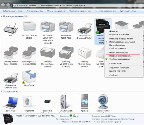Choose Создать ярлык menu item
This screenshot has height=125, width=144.
pos(116,63)
